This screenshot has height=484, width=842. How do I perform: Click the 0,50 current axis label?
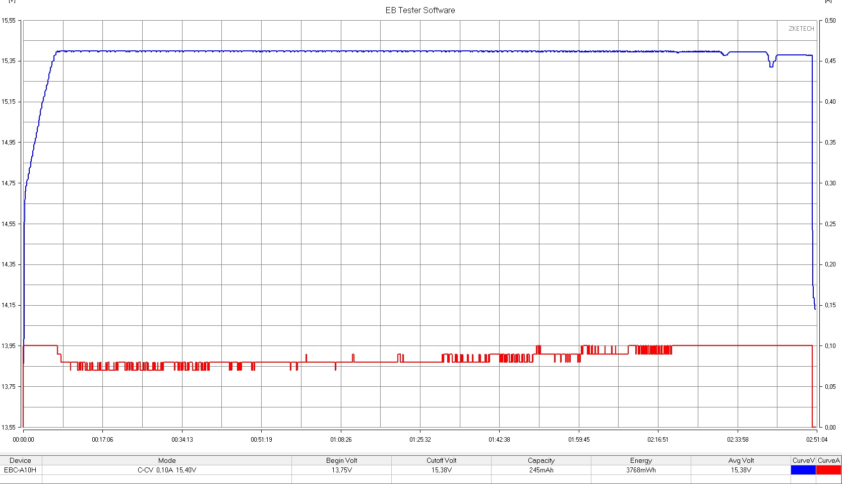pyautogui.click(x=830, y=21)
